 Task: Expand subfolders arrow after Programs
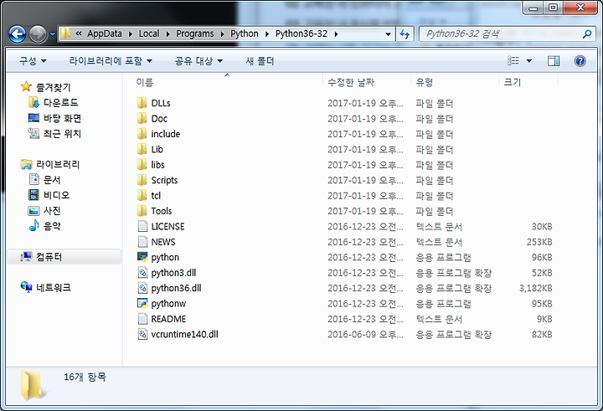pos(222,33)
